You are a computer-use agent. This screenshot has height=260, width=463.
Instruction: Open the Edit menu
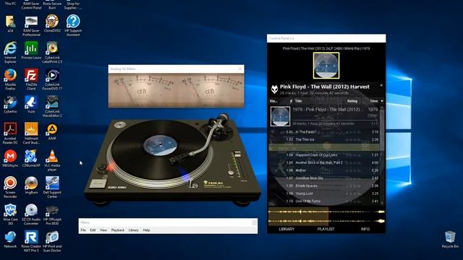(x=93, y=230)
